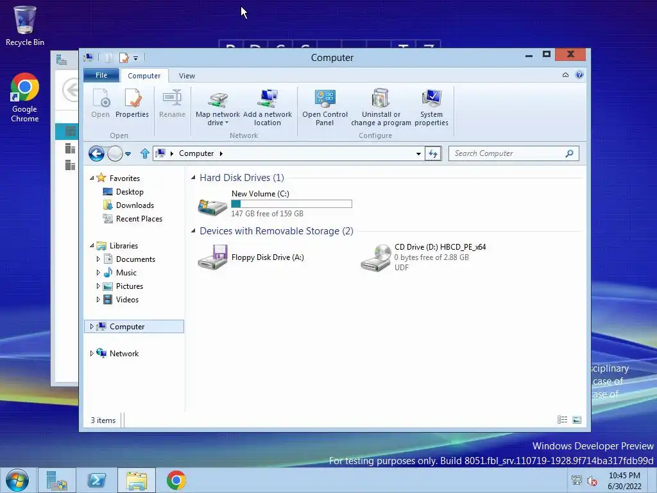
Task: Switch to large icons view in status bar
Action: [x=577, y=420]
